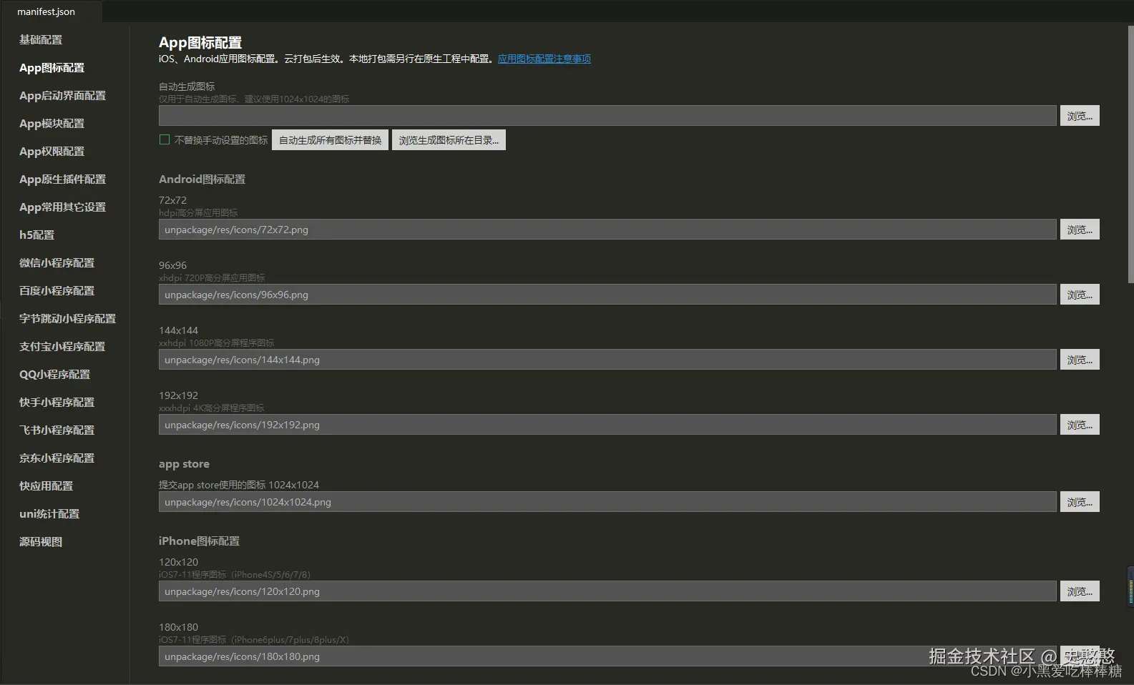Click the 自动生成图标 path input field
1134x685 pixels.
tap(607, 116)
